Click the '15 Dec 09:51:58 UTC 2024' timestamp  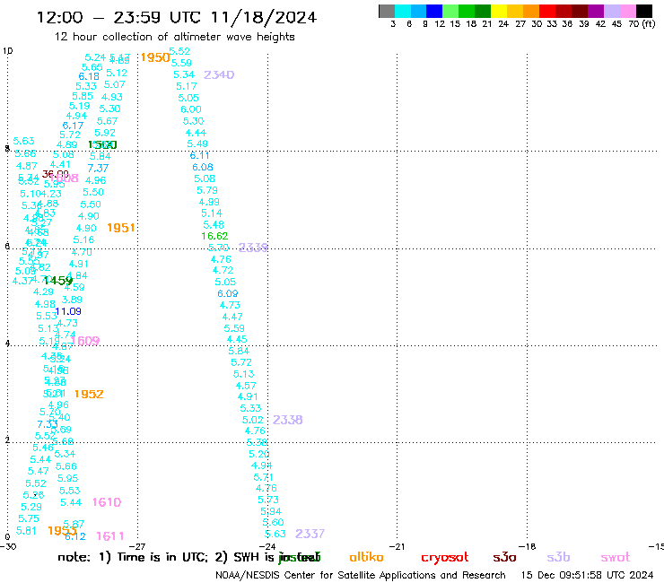[588, 575]
